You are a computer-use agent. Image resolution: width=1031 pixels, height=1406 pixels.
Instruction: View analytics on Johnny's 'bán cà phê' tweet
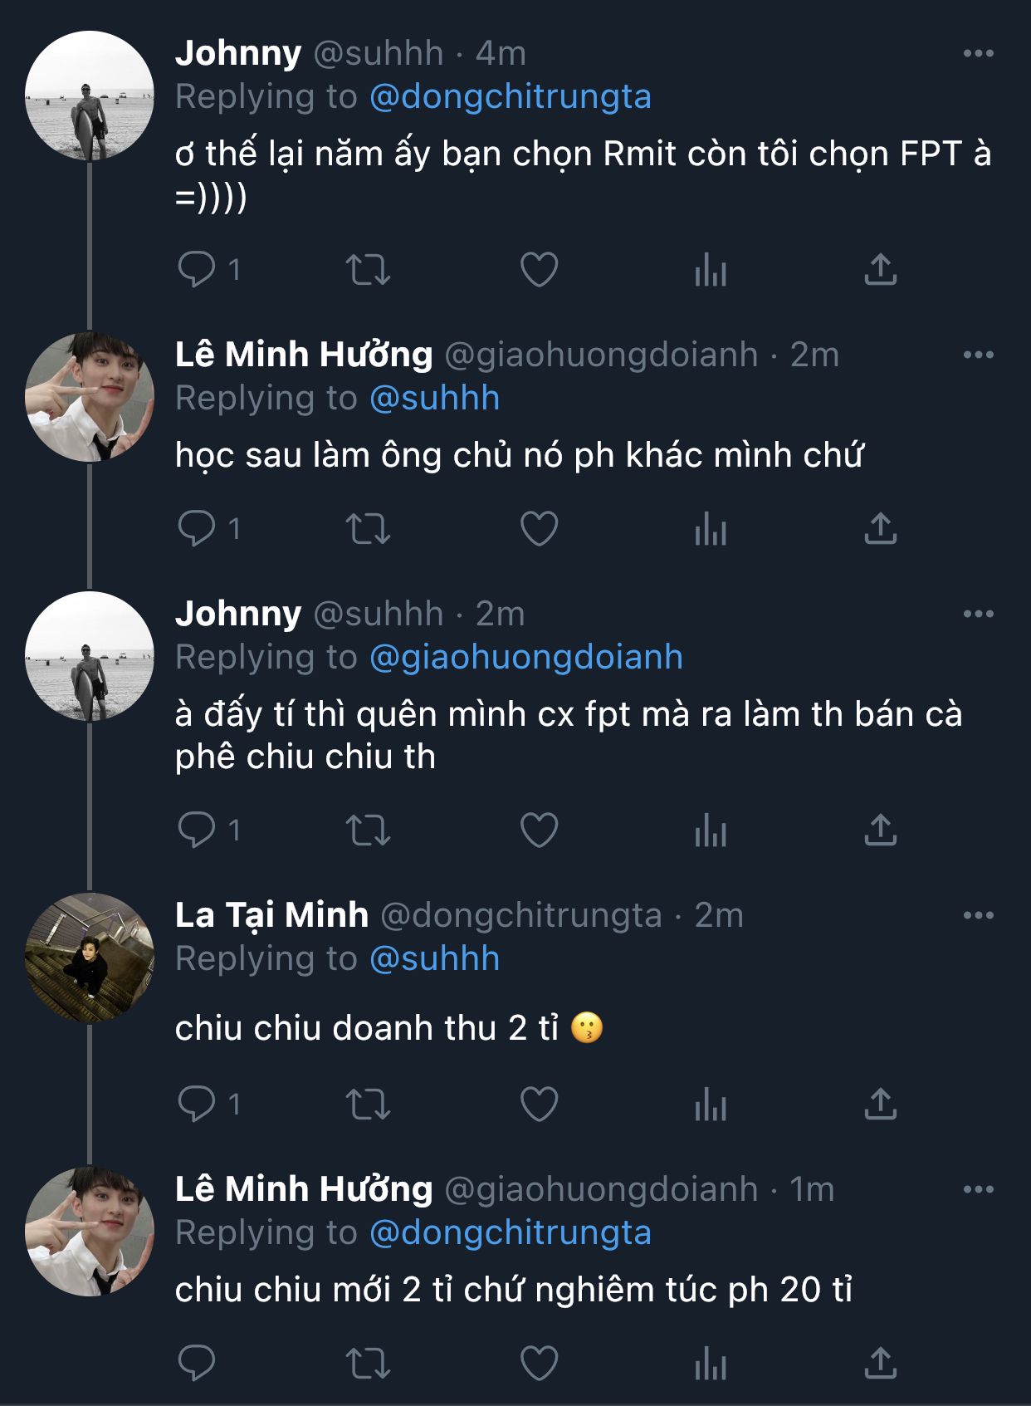(x=711, y=830)
